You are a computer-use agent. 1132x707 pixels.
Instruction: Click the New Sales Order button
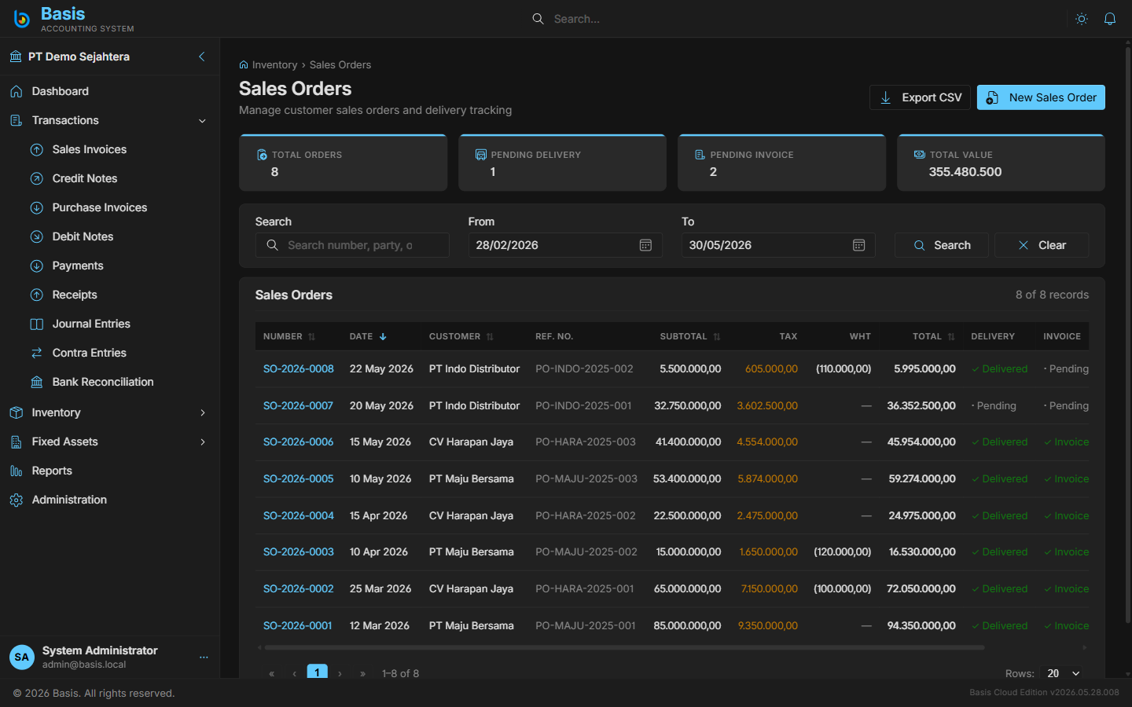[x=1041, y=97]
